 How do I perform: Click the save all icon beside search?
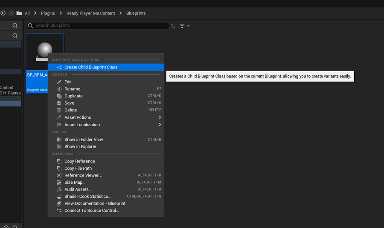(173, 26)
